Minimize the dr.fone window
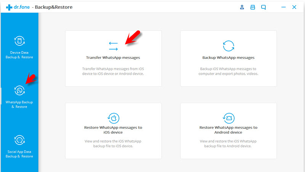The image size is (305, 172). 283,7
